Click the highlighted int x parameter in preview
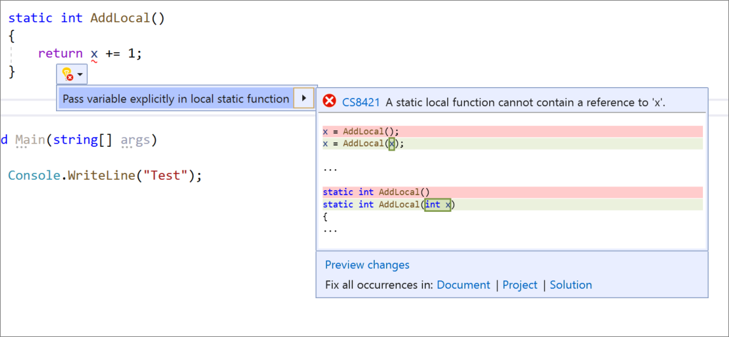The image size is (729, 337). [438, 204]
